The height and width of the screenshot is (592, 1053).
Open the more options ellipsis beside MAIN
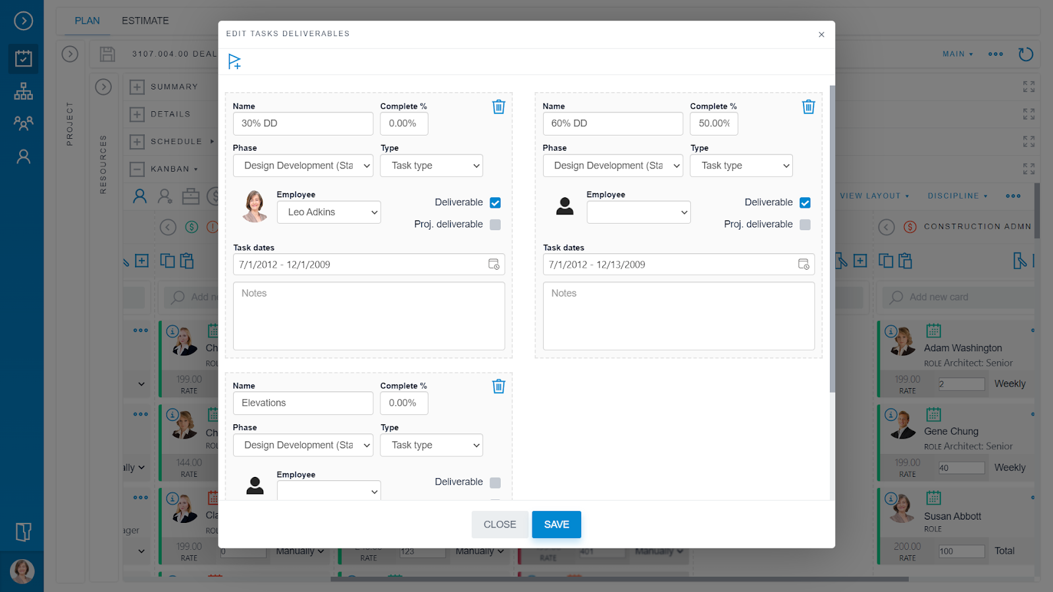[995, 54]
